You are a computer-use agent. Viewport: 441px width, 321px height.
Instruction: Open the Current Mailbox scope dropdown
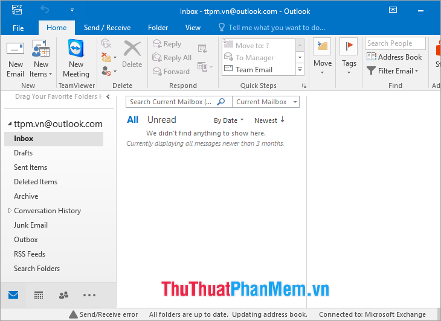click(266, 102)
